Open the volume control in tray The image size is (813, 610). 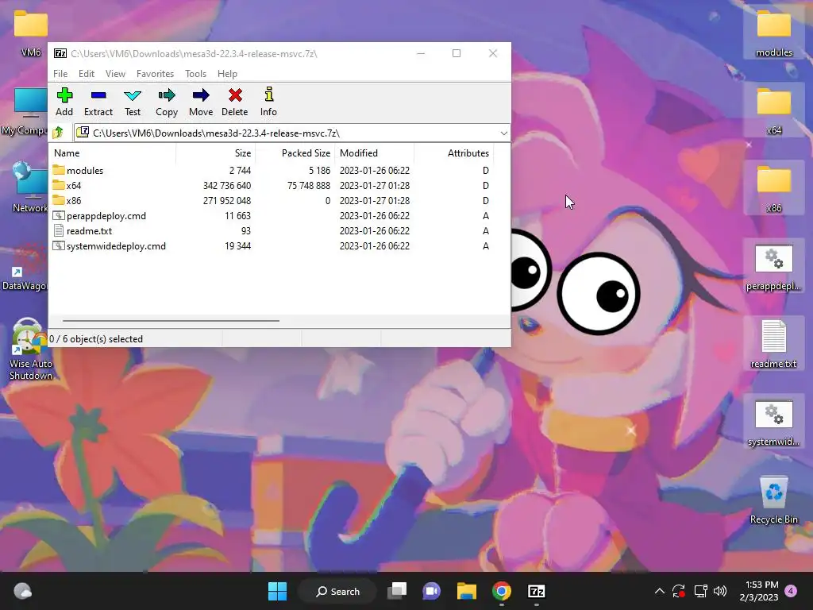719,591
